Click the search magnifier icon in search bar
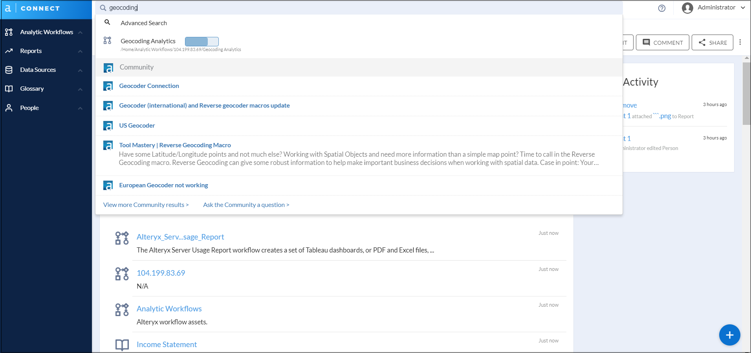 (x=103, y=8)
